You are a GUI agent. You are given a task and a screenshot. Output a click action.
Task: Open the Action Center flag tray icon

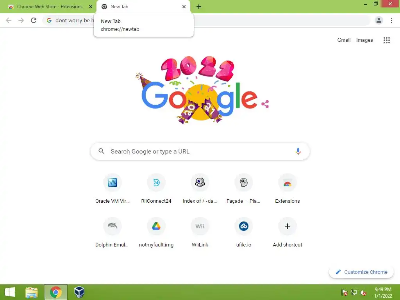pos(344,292)
